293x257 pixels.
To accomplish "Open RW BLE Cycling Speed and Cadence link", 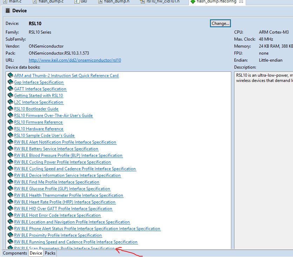I will (x=75, y=169).
